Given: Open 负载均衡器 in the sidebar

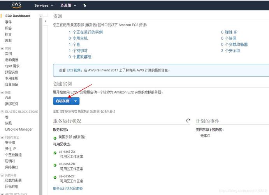Looking at the screenshot, I should 13,181.
